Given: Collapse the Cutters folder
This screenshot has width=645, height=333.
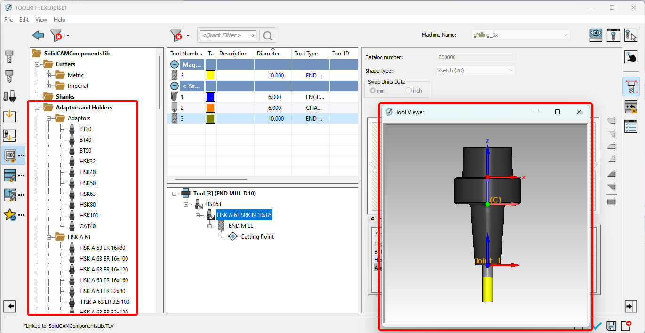Looking at the screenshot, I should tap(38, 64).
